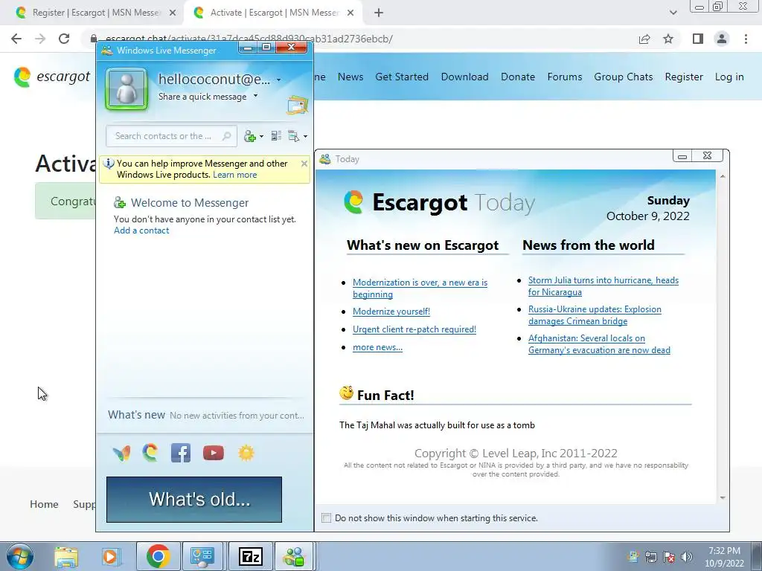Open the YouTube icon in Messenger bottom bar
Image resolution: width=762 pixels, height=571 pixels.
214,453
